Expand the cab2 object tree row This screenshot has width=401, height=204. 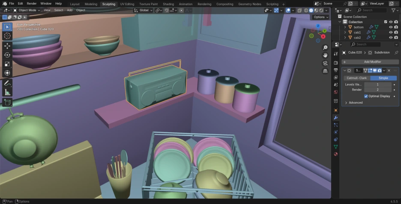(x=345, y=38)
